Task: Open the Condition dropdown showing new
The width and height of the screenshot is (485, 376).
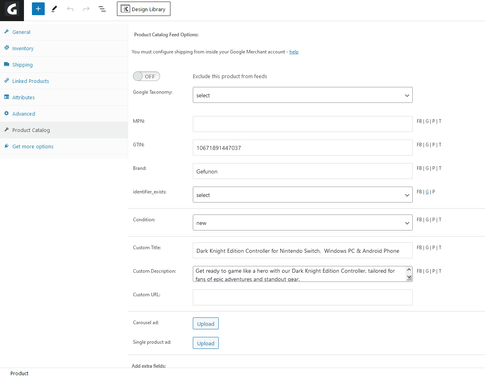Action: click(302, 223)
